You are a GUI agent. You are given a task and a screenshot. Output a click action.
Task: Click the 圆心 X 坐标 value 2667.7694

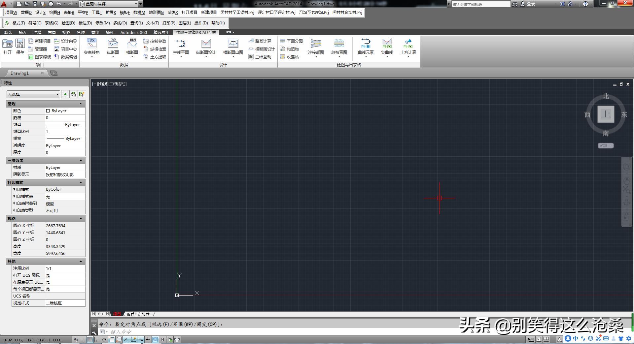click(65, 226)
